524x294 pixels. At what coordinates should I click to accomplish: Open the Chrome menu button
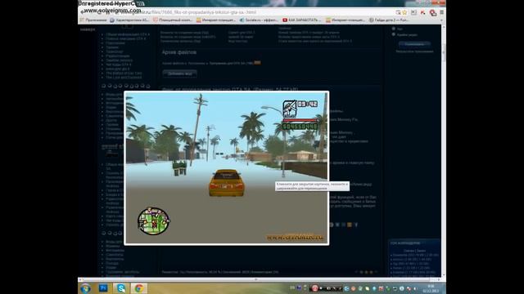coord(441,12)
